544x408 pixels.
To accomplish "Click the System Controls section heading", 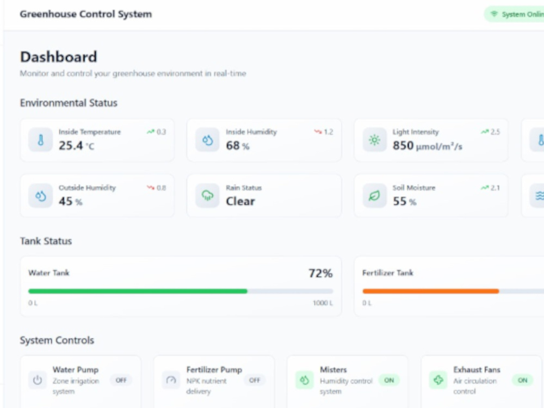I will pos(57,341).
